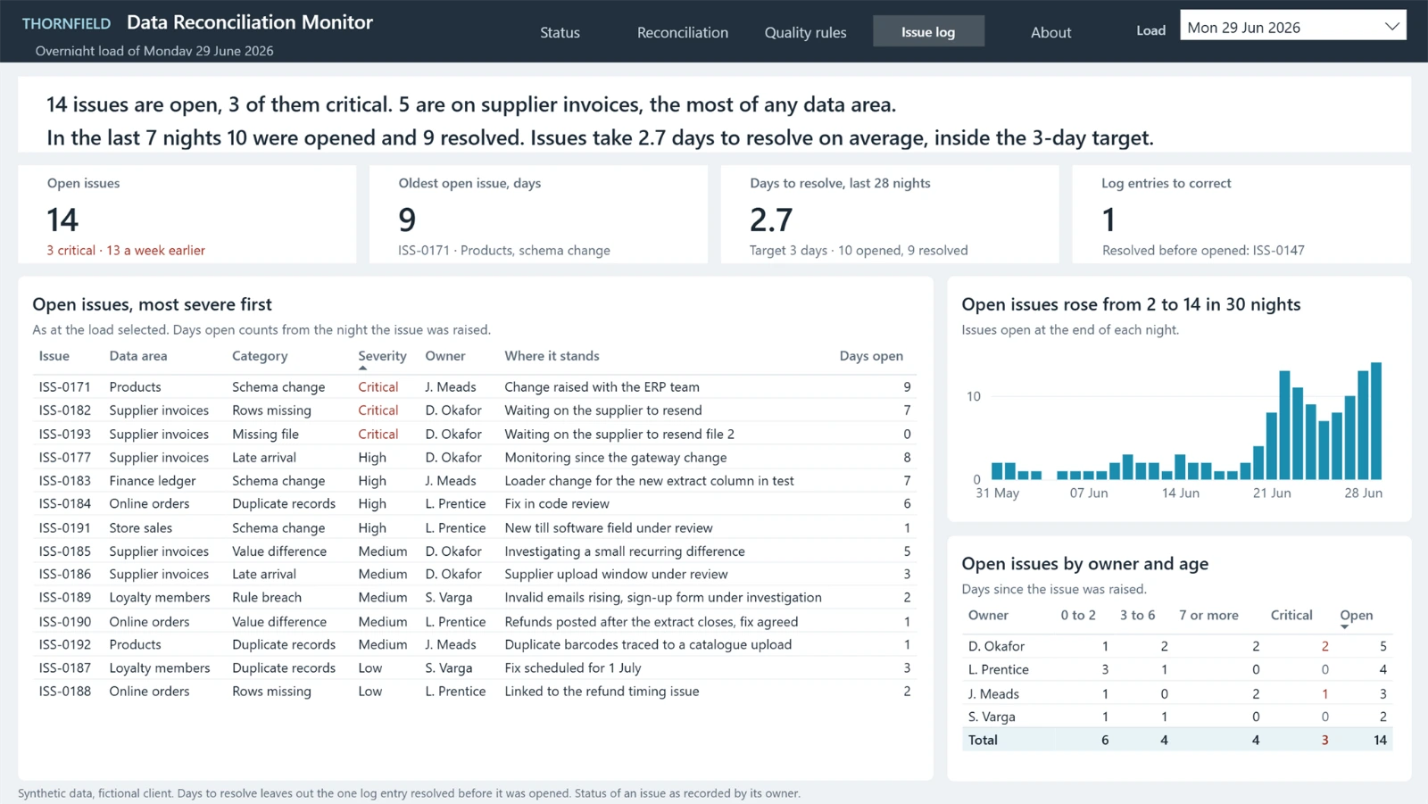Click D. Okafor in owner table
The width and height of the screenshot is (1428, 804).
point(996,646)
